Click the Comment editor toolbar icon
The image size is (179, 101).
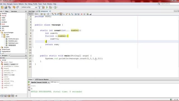(88, 14)
